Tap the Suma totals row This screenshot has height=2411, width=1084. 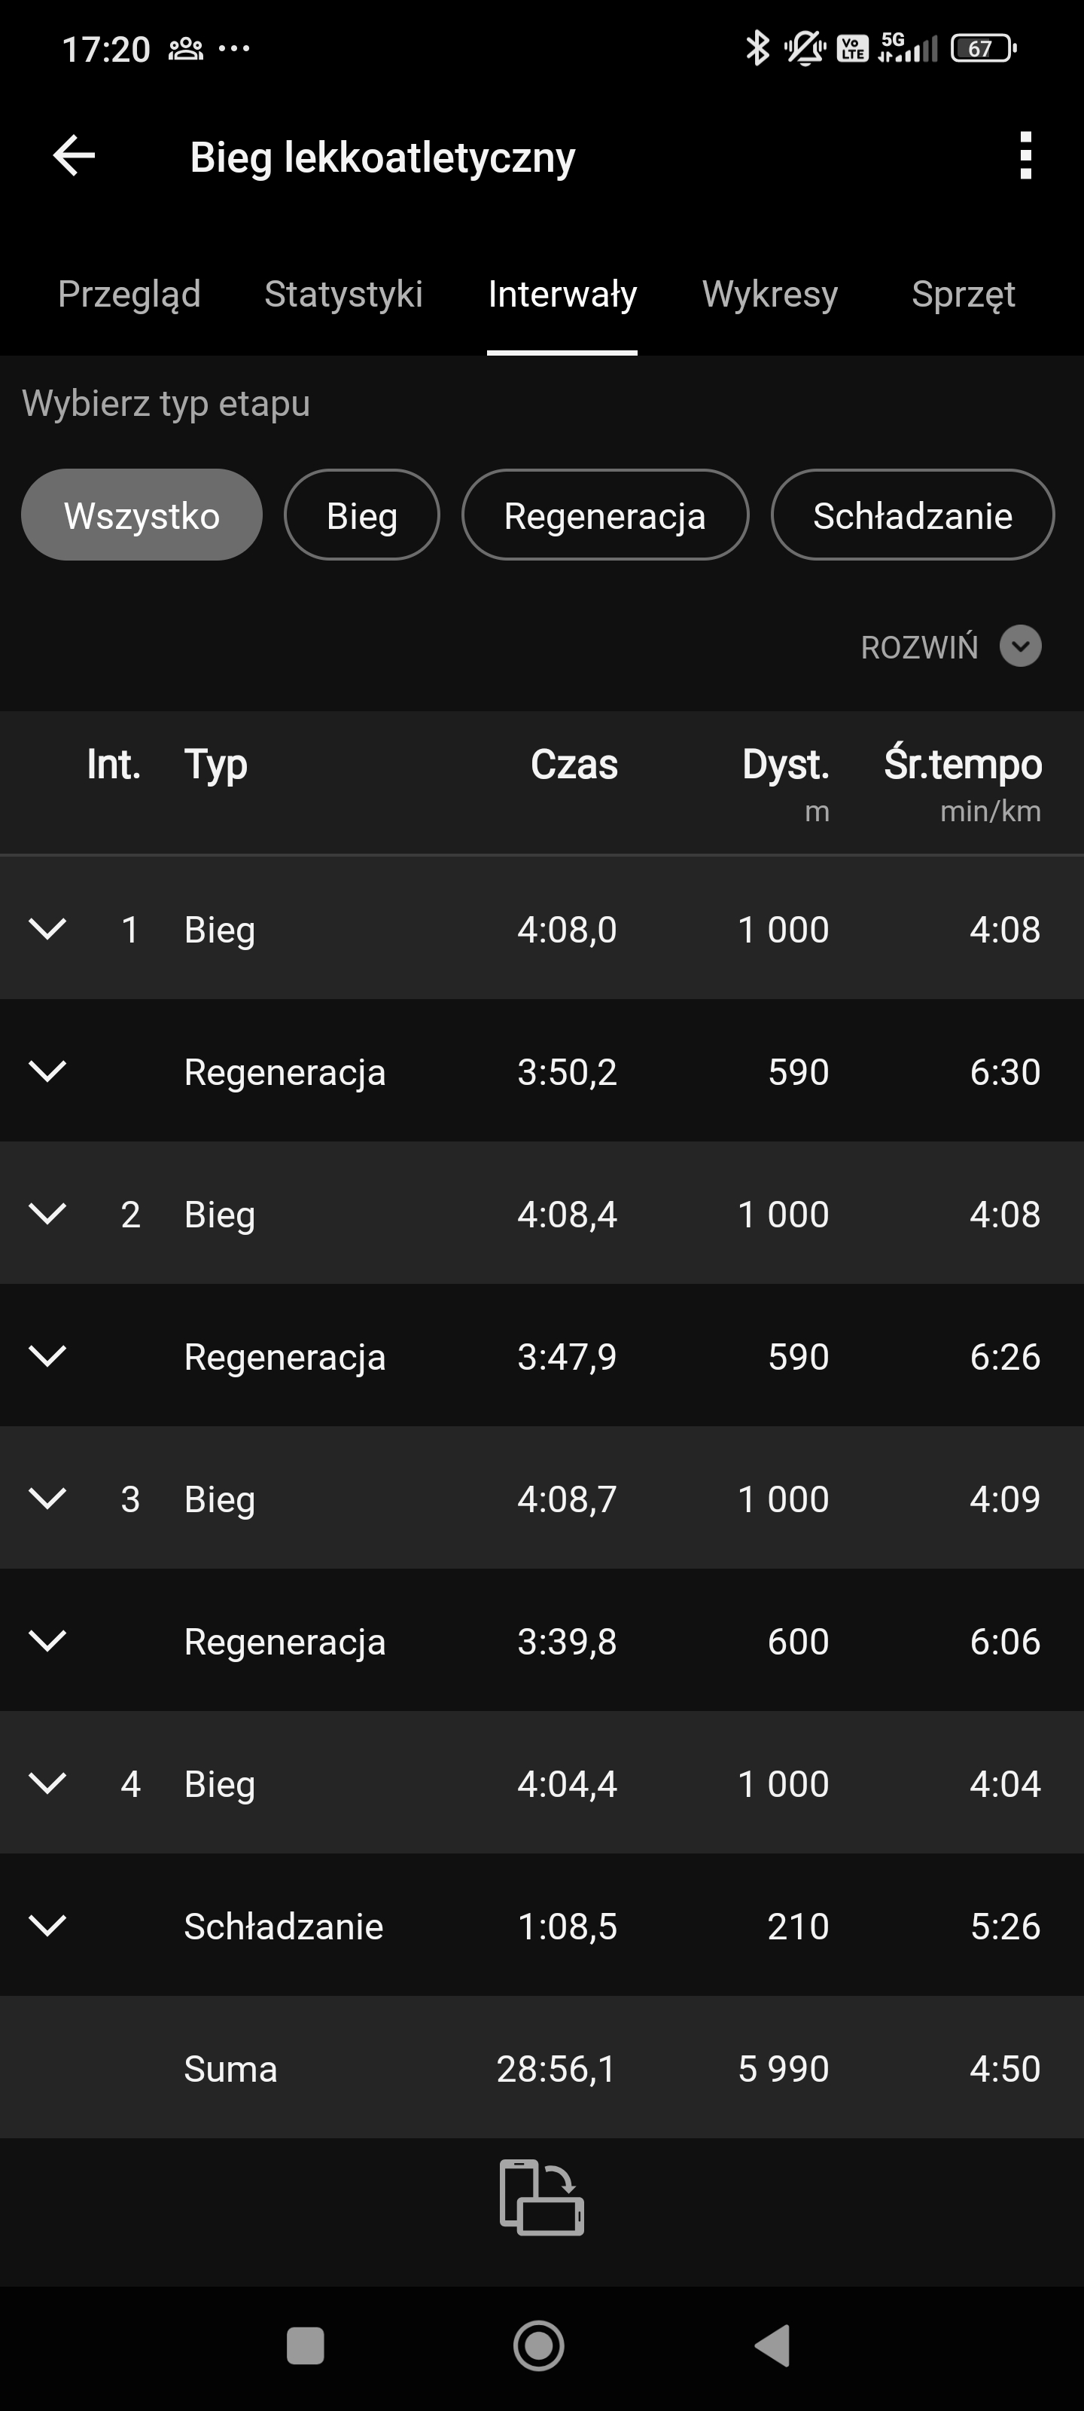point(541,2067)
